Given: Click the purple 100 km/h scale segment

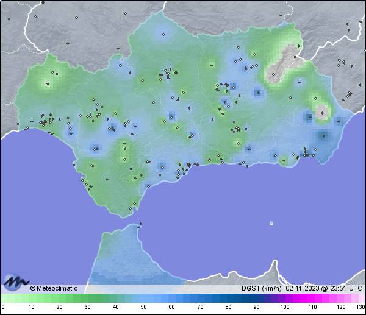Looking at the screenshot, I should click(284, 298).
